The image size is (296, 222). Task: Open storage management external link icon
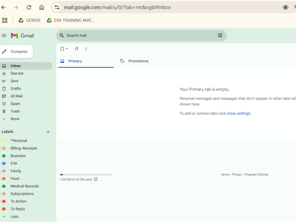(x=96, y=179)
